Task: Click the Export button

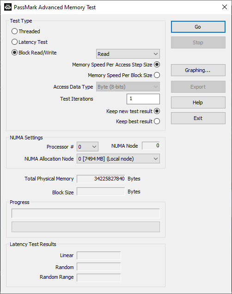Action: point(198,87)
